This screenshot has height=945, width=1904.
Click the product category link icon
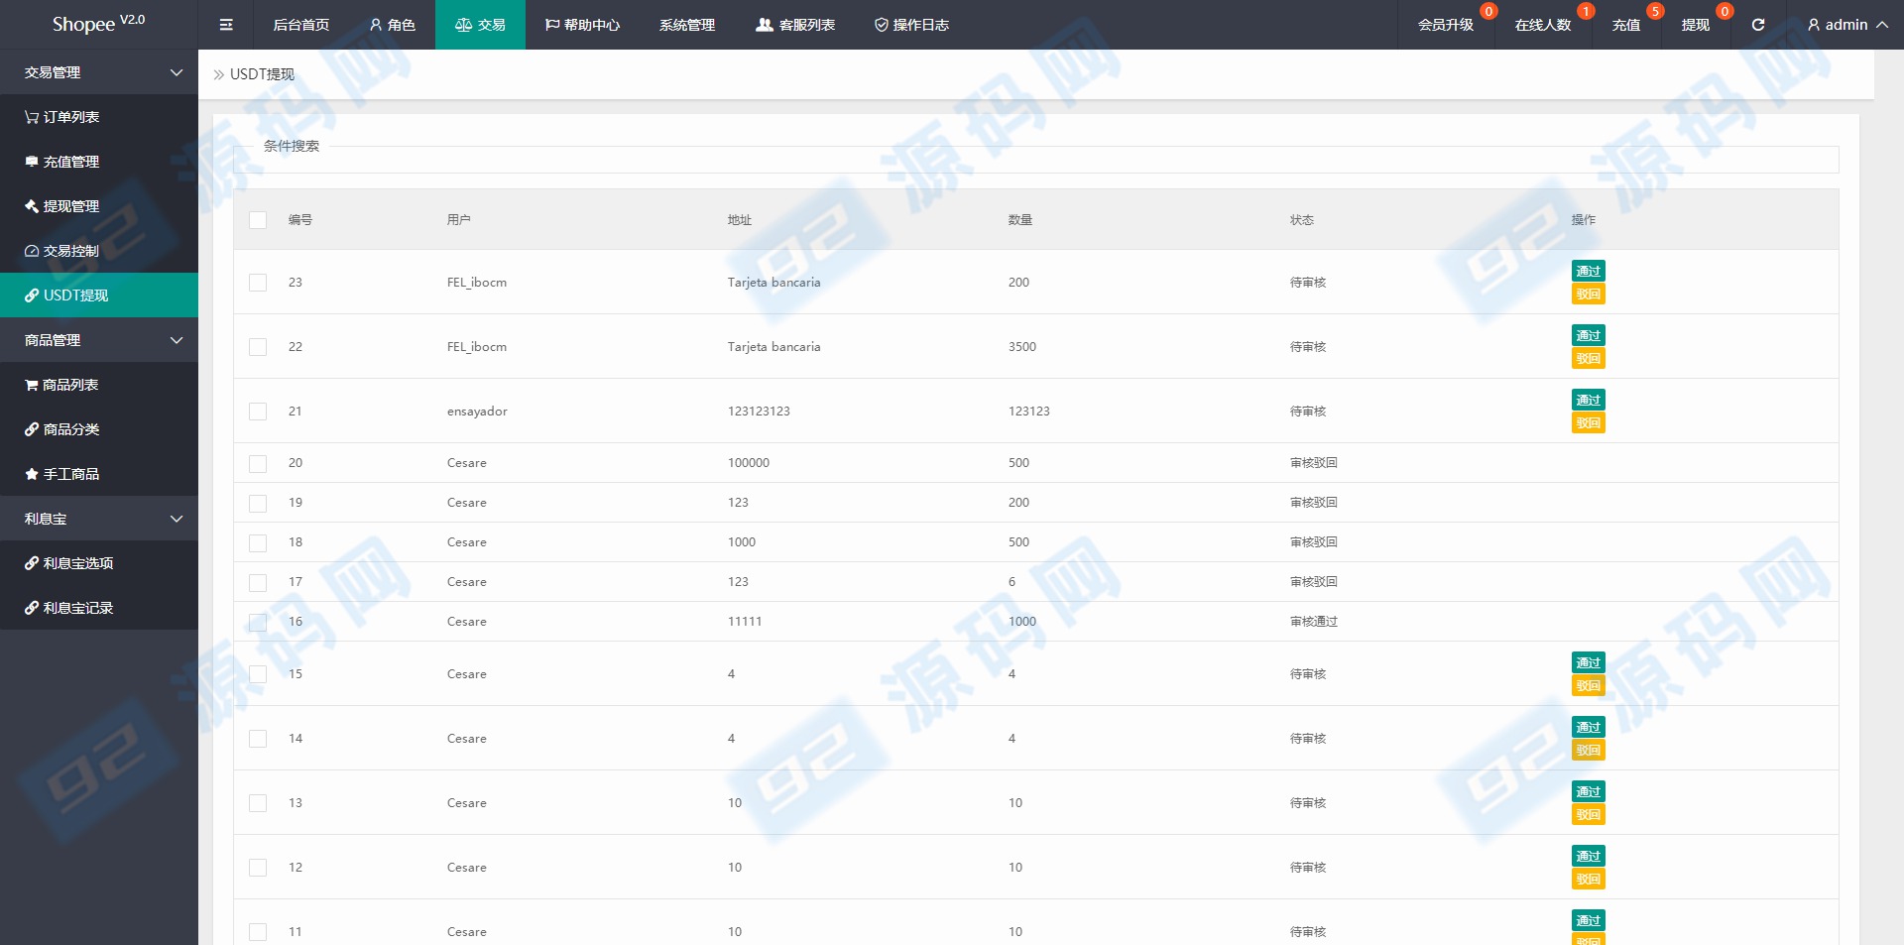(x=32, y=429)
